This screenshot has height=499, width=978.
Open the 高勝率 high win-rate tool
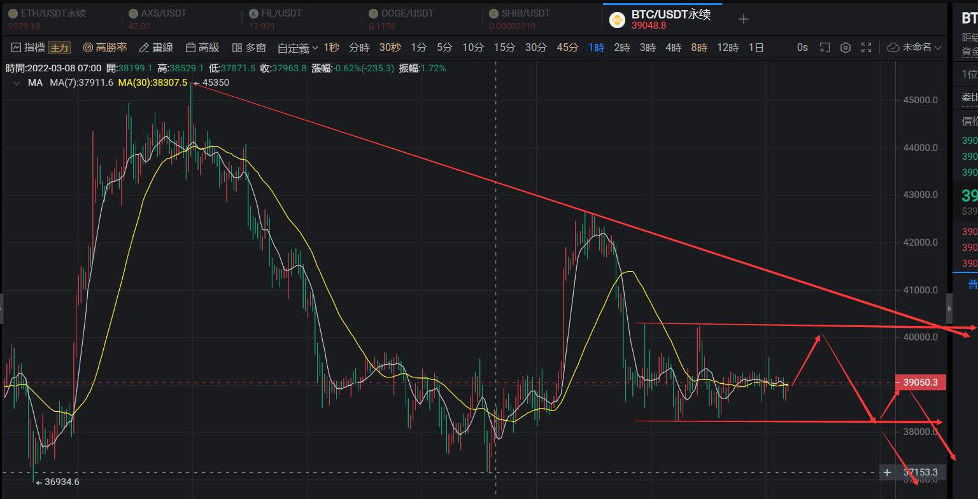coord(106,48)
